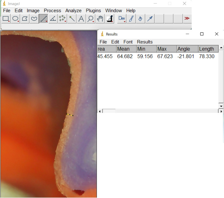Click the Angle column header
Screen dimensions: 224x198
(x=187, y=49)
